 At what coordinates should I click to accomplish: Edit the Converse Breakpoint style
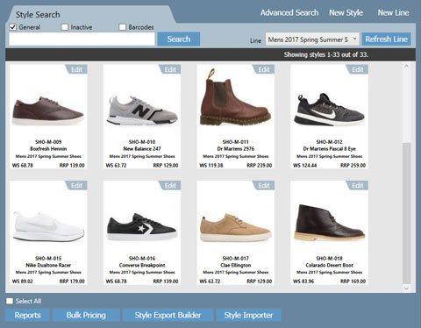[170, 186]
